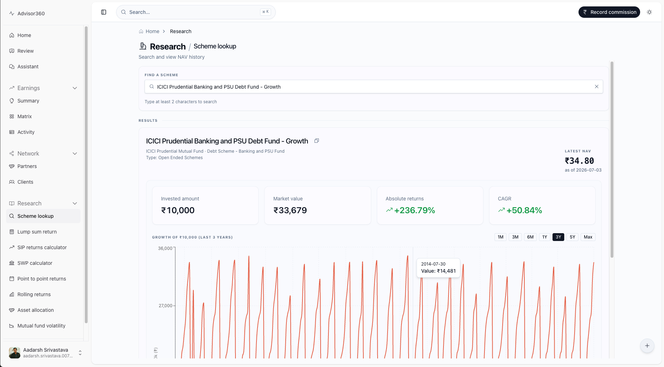Screen dimensions: 664x367
Task: Open SIP returns calculator
Action: click(x=43, y=247)
